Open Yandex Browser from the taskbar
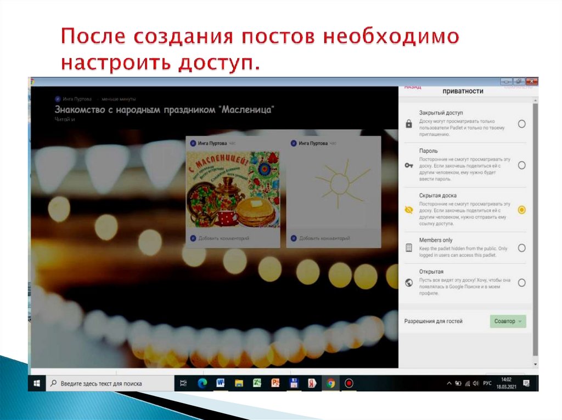Viewport: 562px width, 420px height. click(x=312, y=383)
